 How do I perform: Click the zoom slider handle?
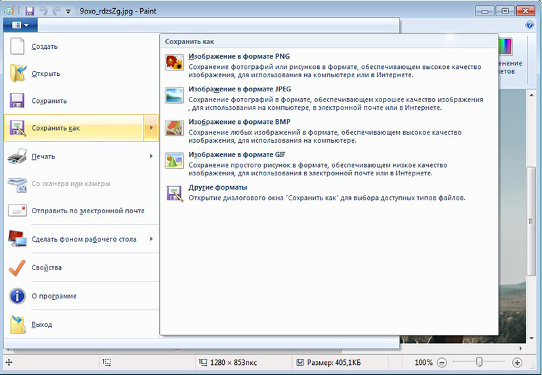click(x=479, y=362)
